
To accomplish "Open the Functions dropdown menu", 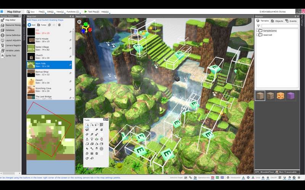I will (x=72, y=12).
